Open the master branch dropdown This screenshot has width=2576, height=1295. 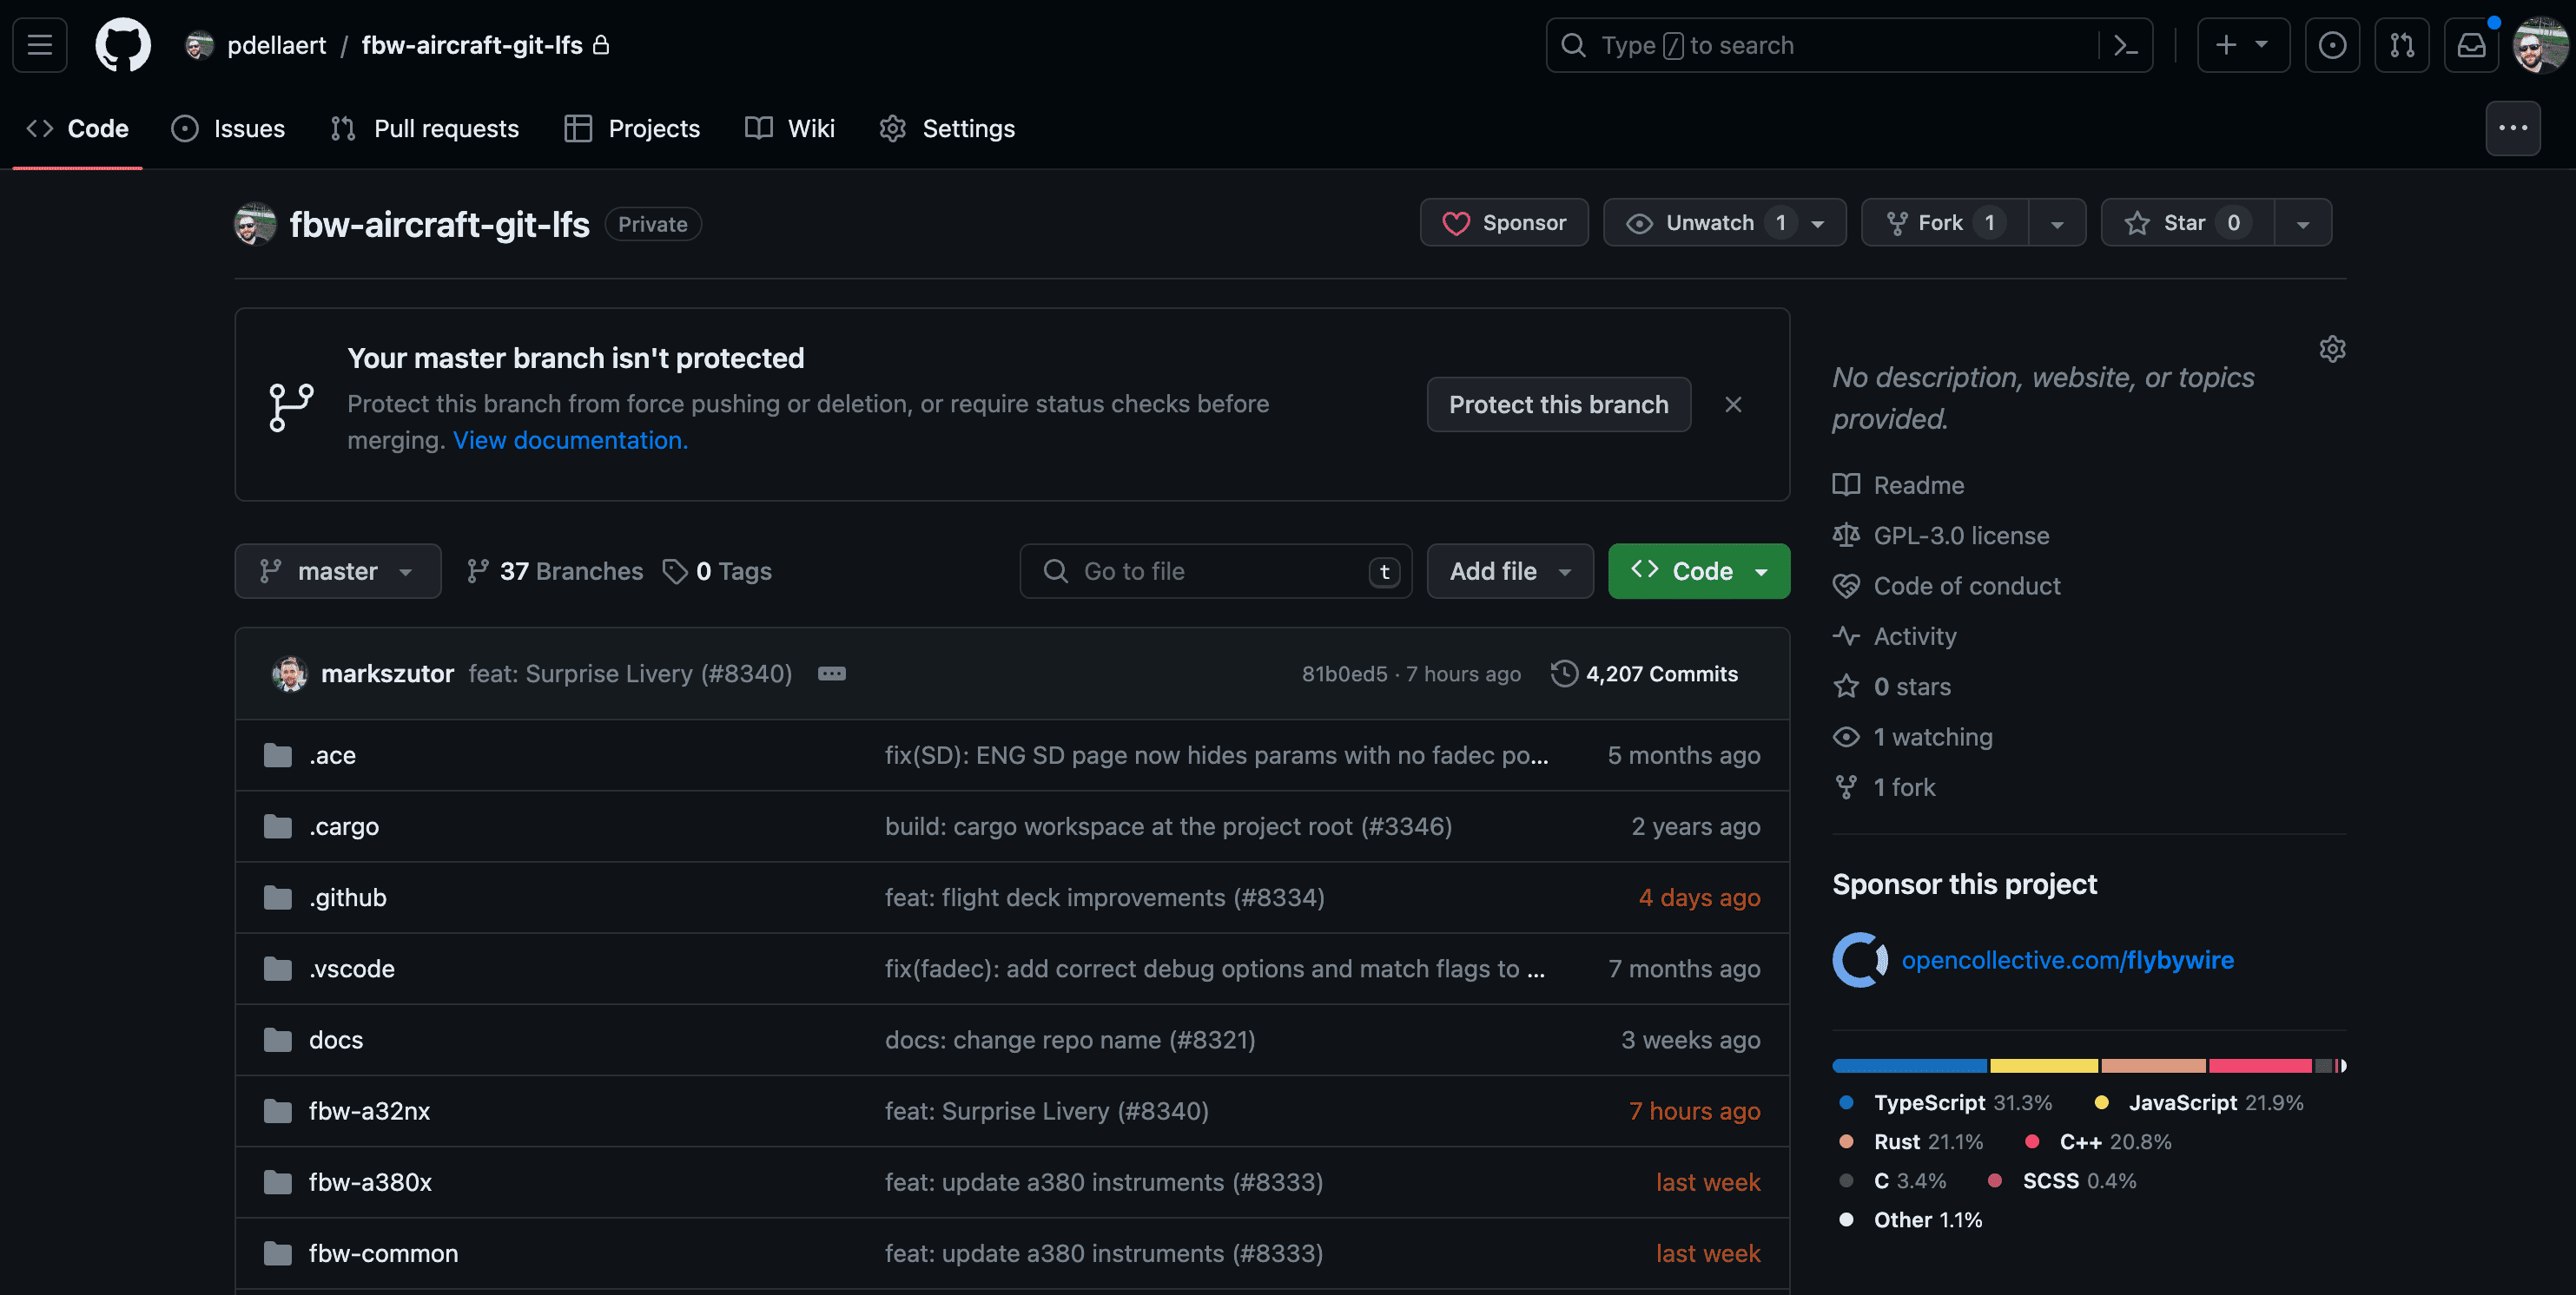coord(337,572)
